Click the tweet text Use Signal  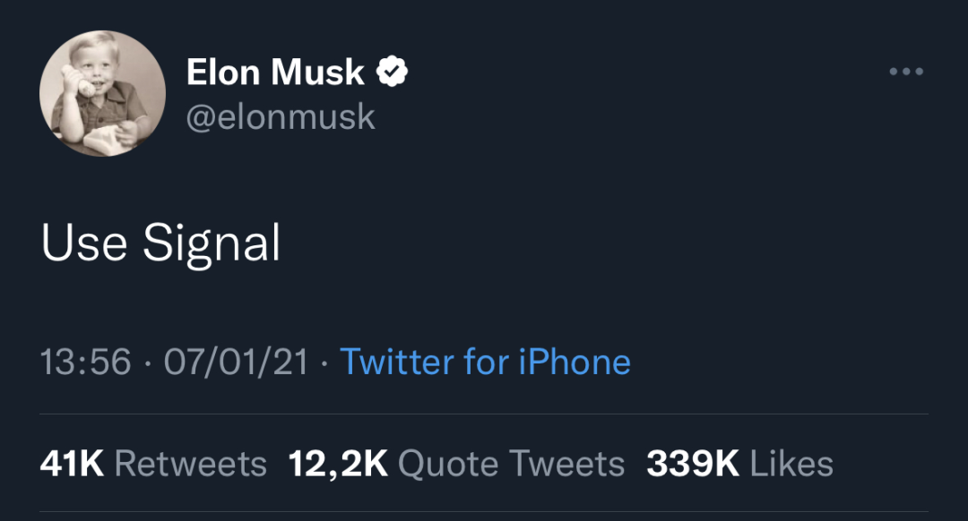[161, 243]
